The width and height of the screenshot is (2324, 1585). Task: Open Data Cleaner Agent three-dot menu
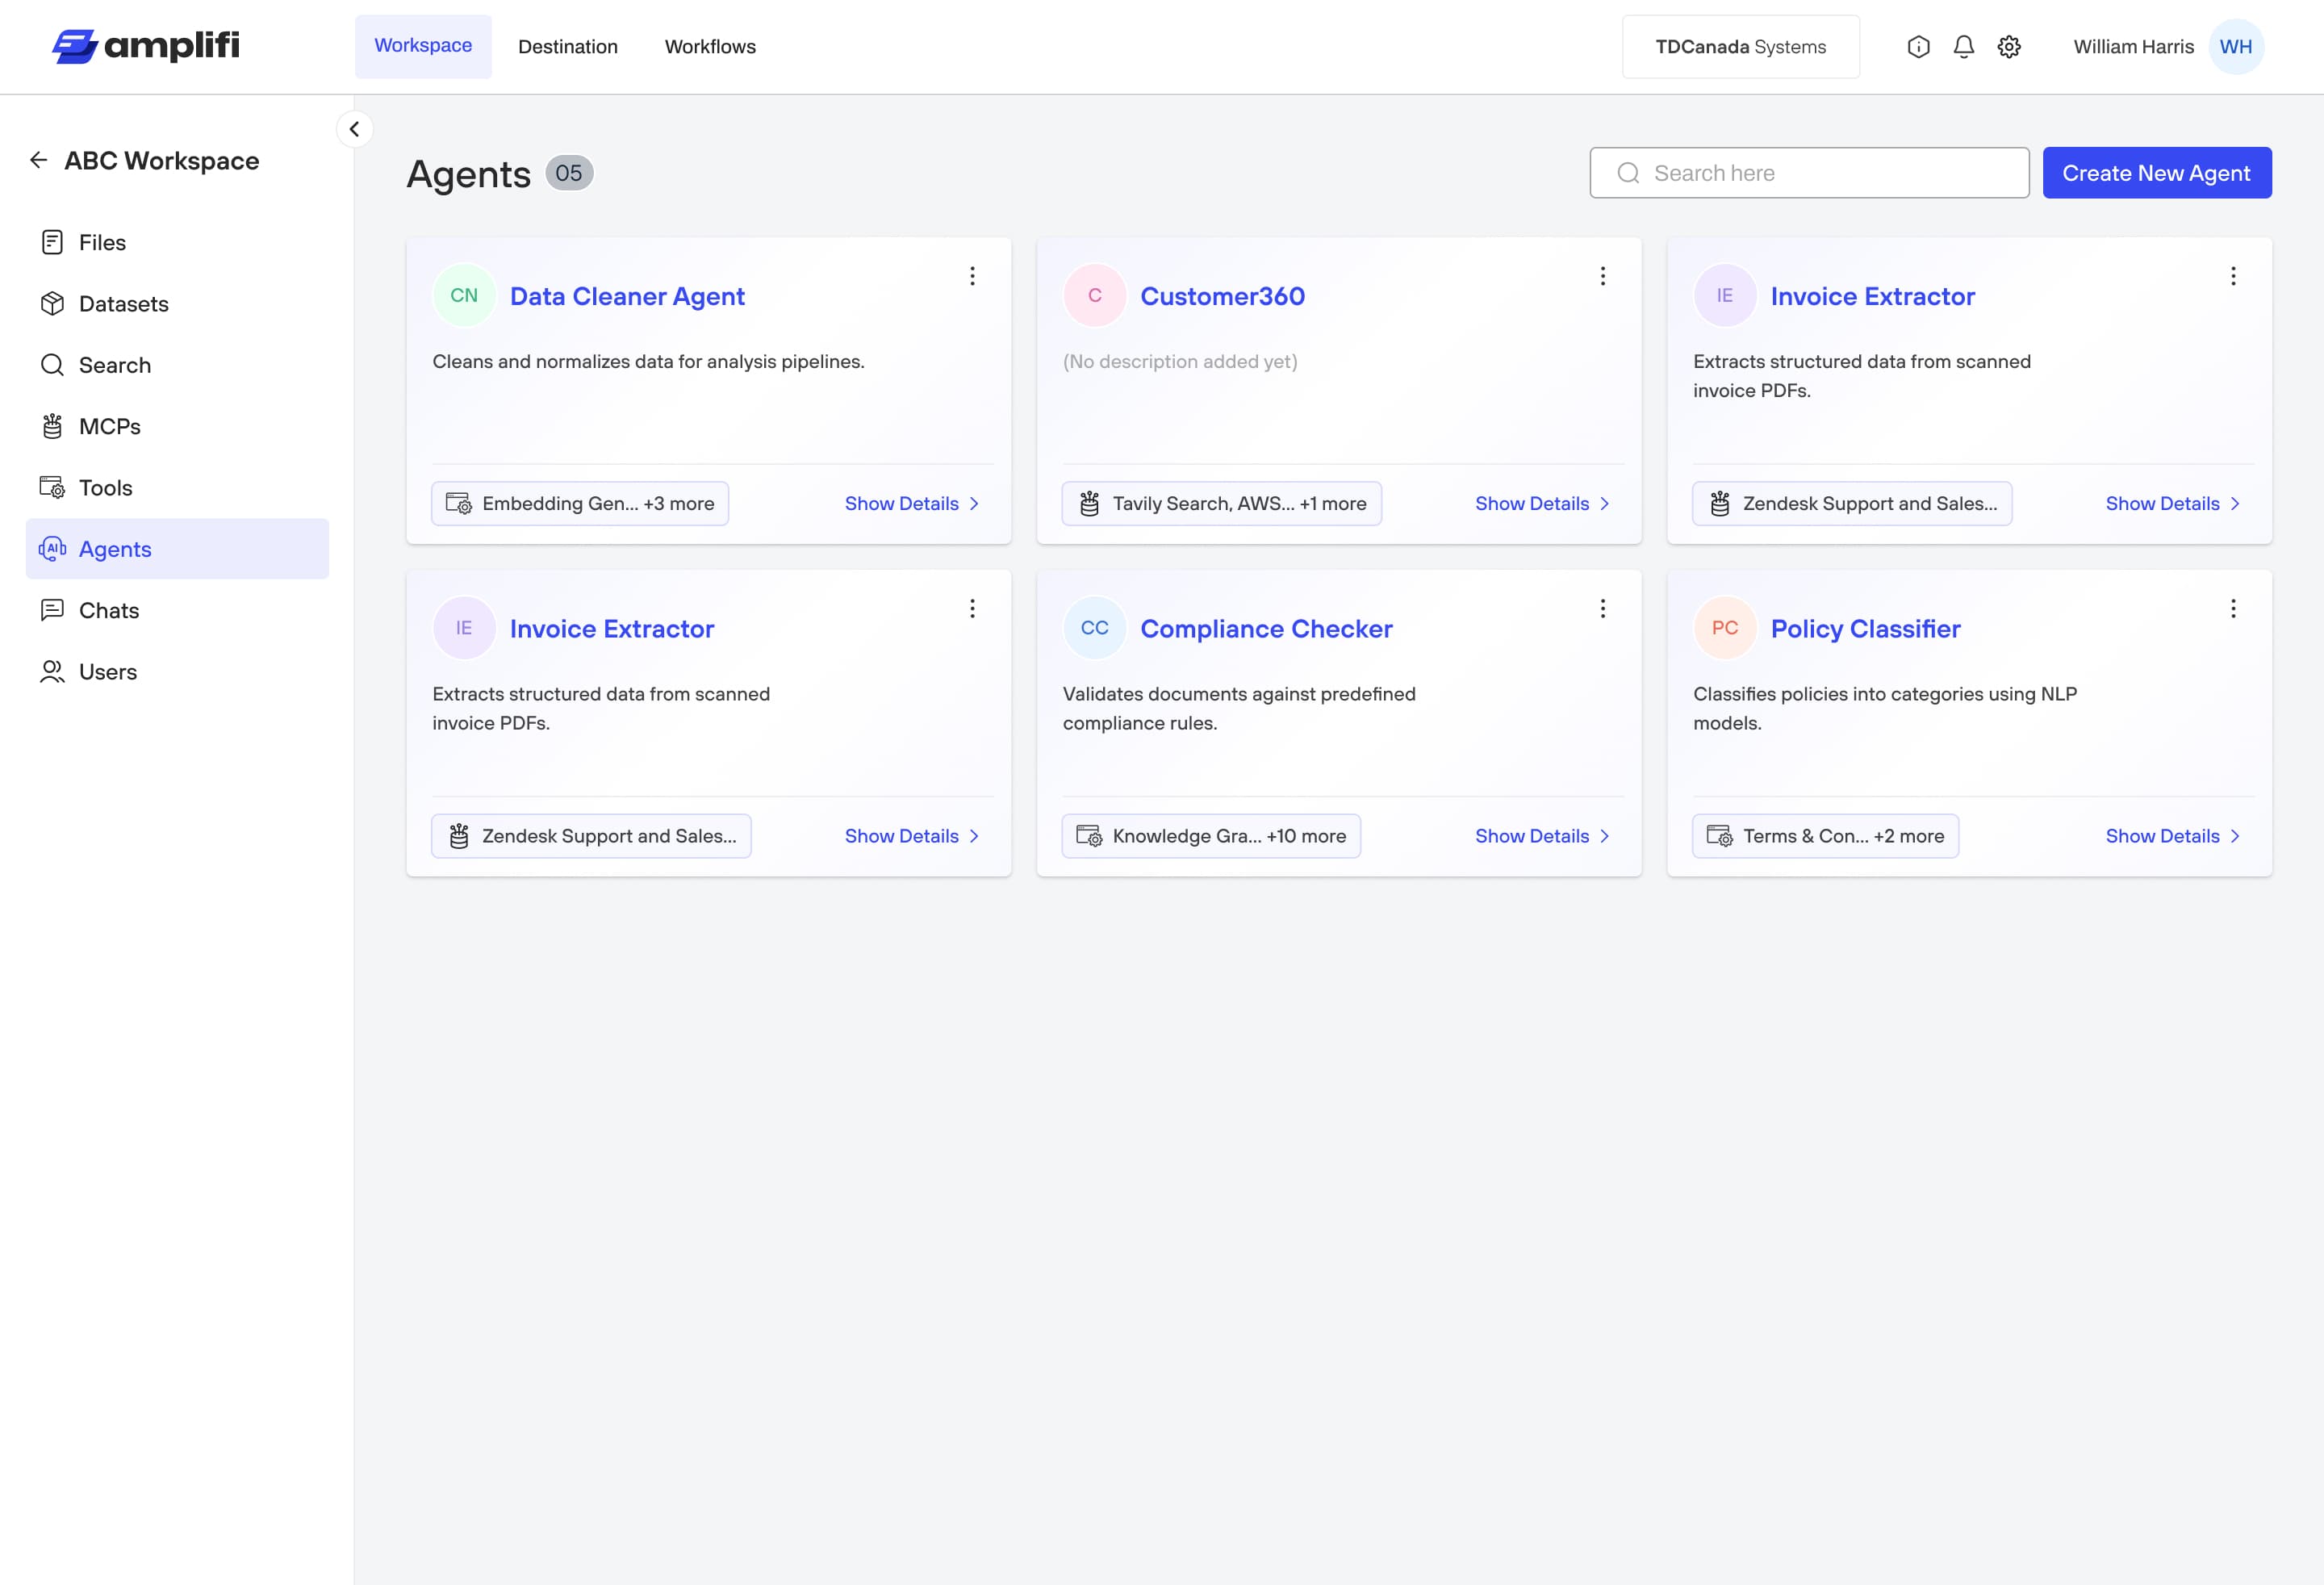[x=972, y=276]
